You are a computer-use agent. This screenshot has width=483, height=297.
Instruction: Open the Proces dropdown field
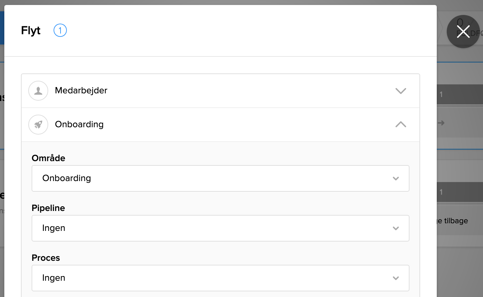[x=220, y=278]
